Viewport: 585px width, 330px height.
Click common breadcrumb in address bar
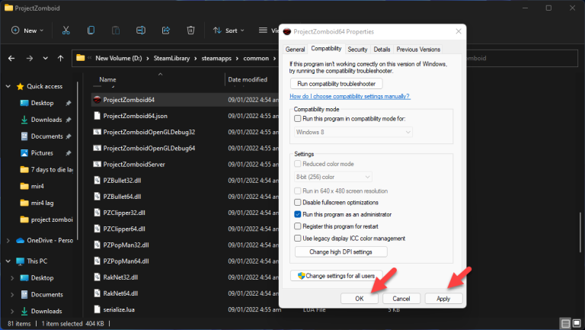256,58
